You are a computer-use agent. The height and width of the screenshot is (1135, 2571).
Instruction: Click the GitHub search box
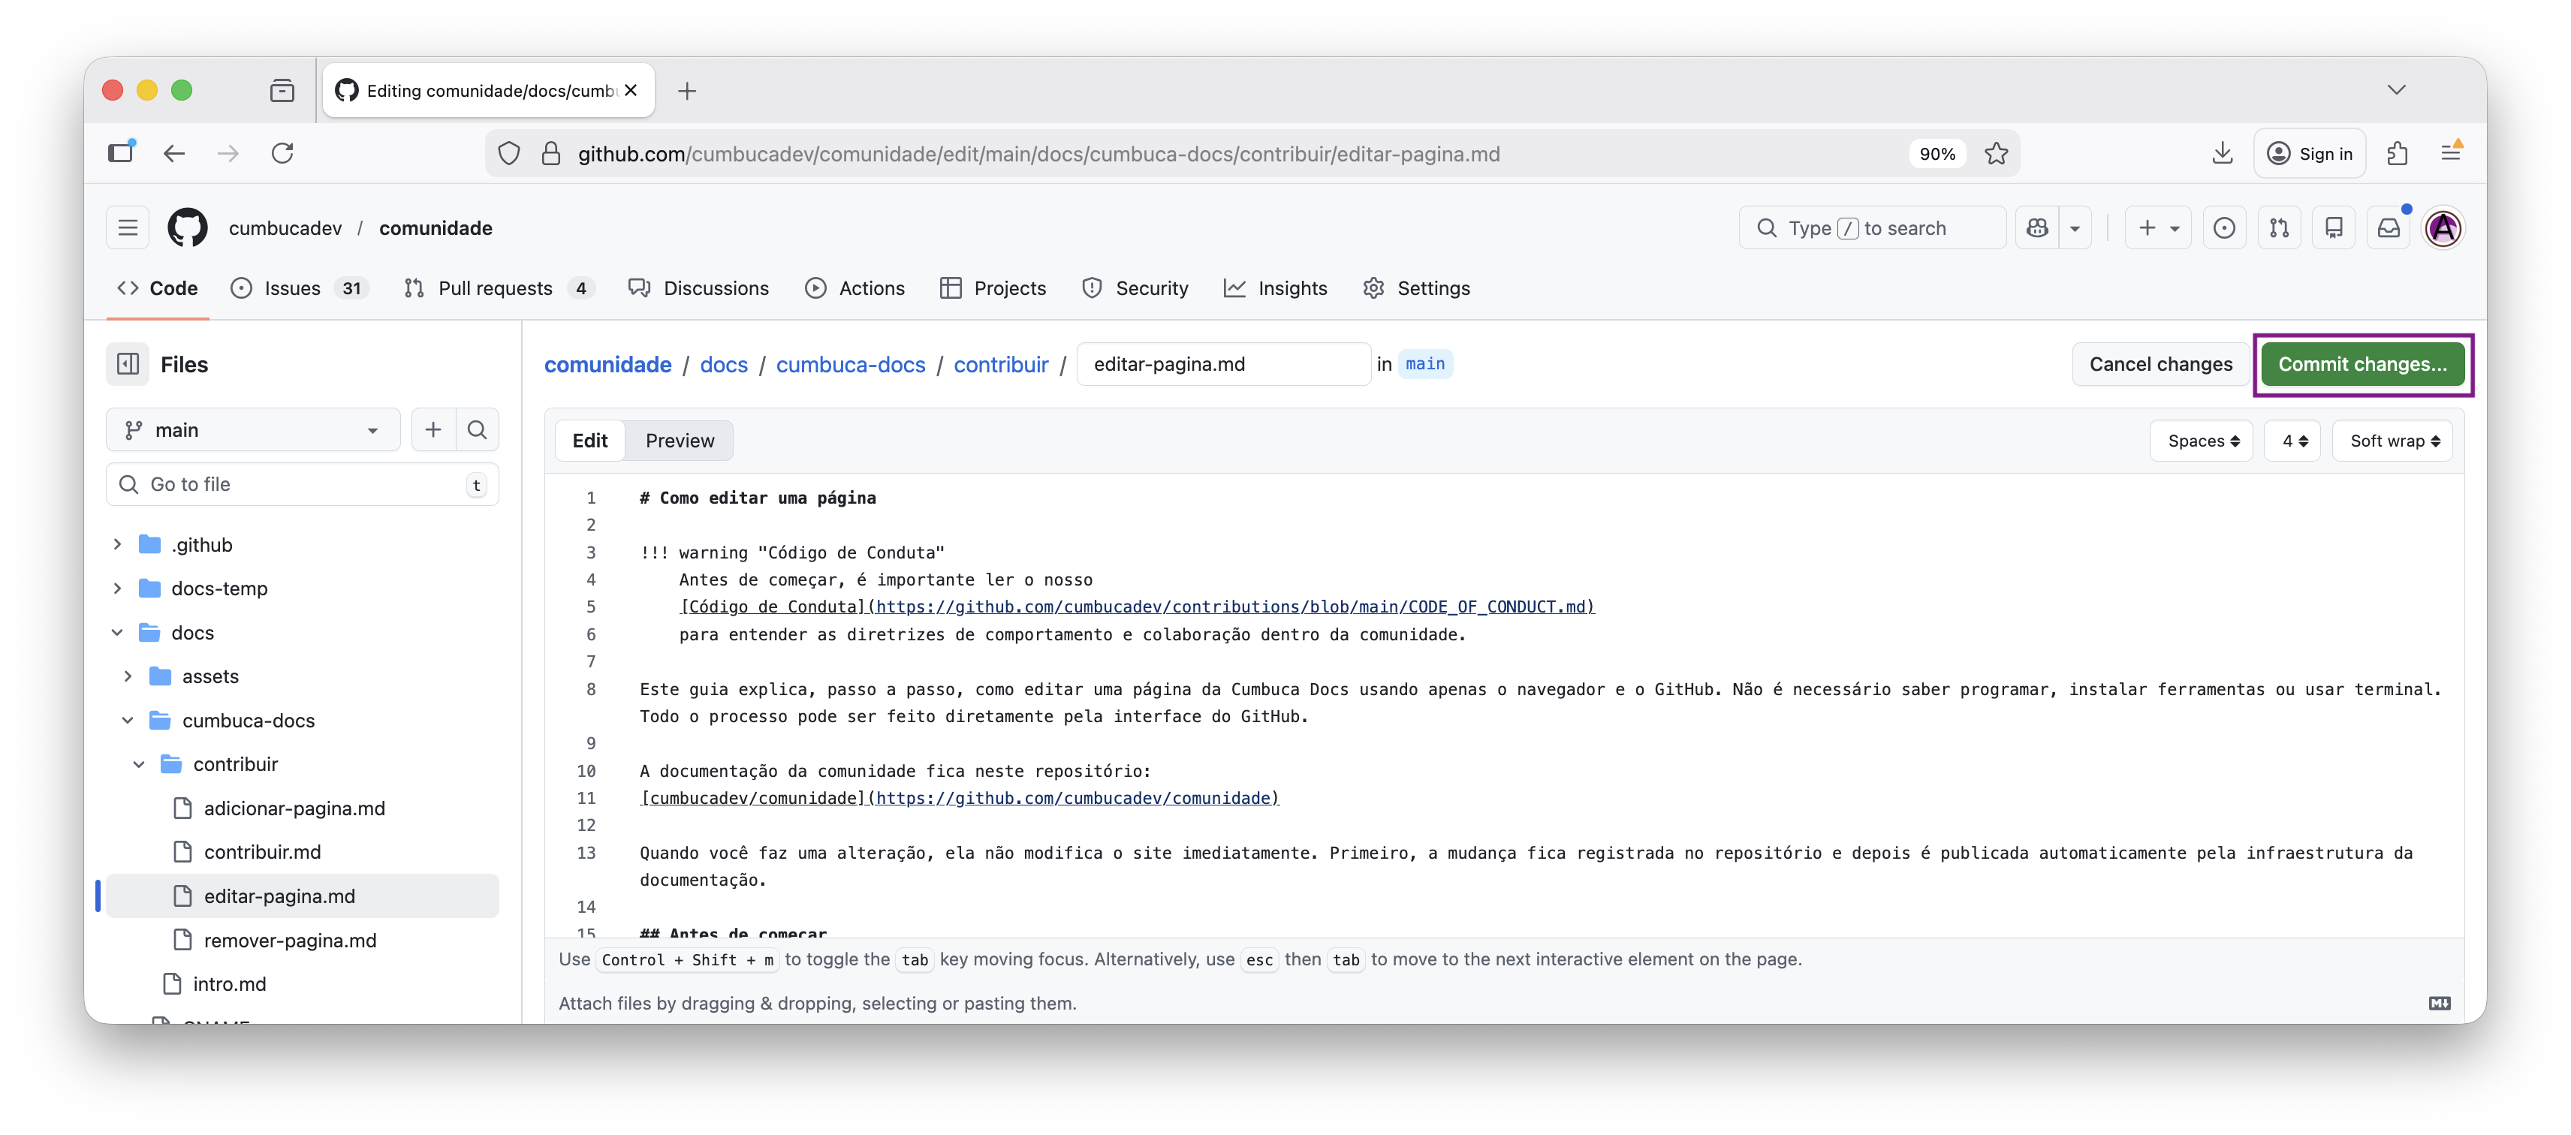coord(1871,227)
